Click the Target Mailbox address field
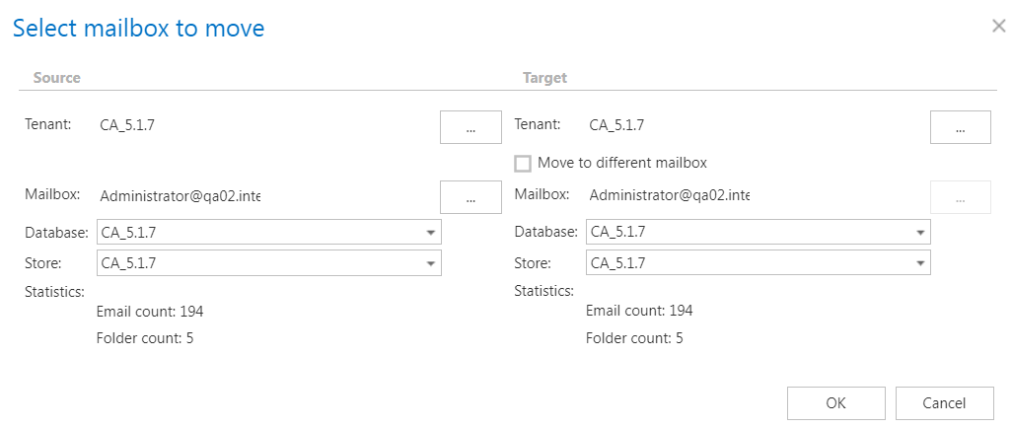Screen dimensions: 1012x428 [669, 195]
